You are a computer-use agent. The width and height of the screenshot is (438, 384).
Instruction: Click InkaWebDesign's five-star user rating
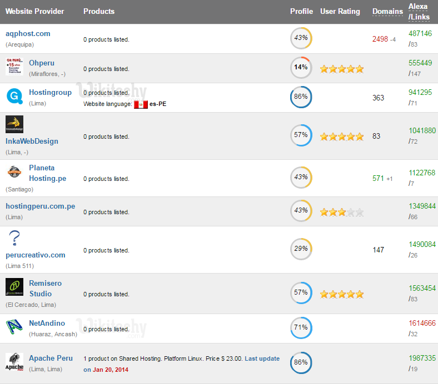(342, 137)
